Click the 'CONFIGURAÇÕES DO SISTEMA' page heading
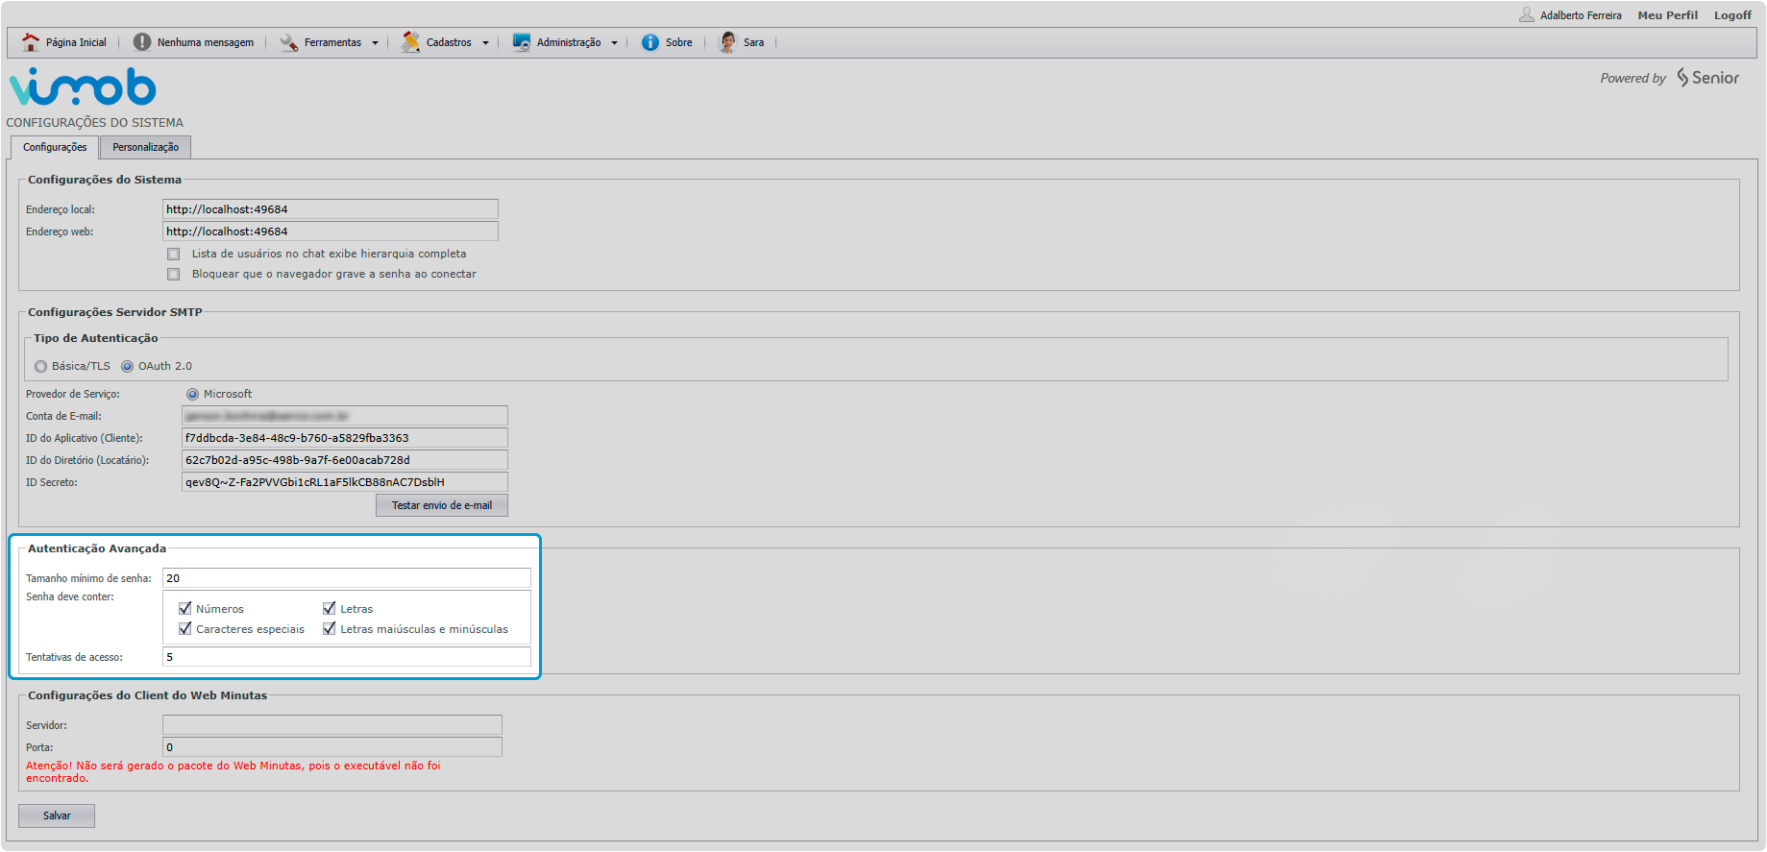The width and height of the screenshot is (1767, 852). point(95,123)
